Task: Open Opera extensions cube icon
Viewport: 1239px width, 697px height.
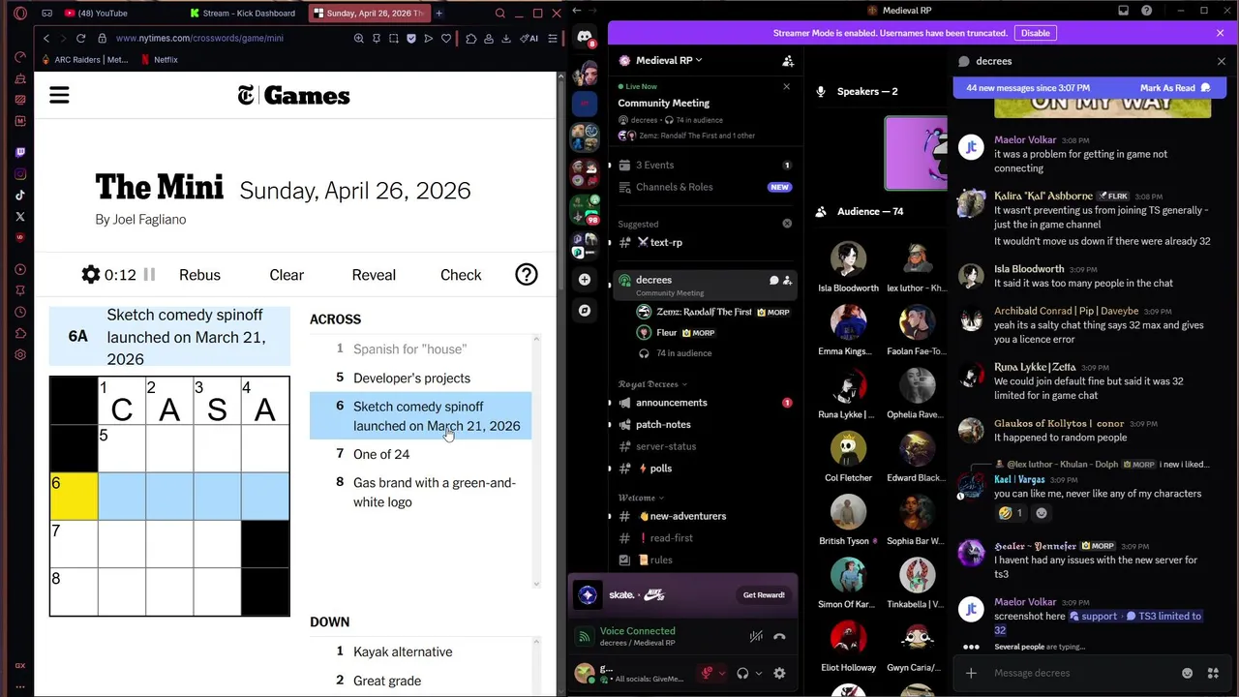Action: [x=470, y=39]
